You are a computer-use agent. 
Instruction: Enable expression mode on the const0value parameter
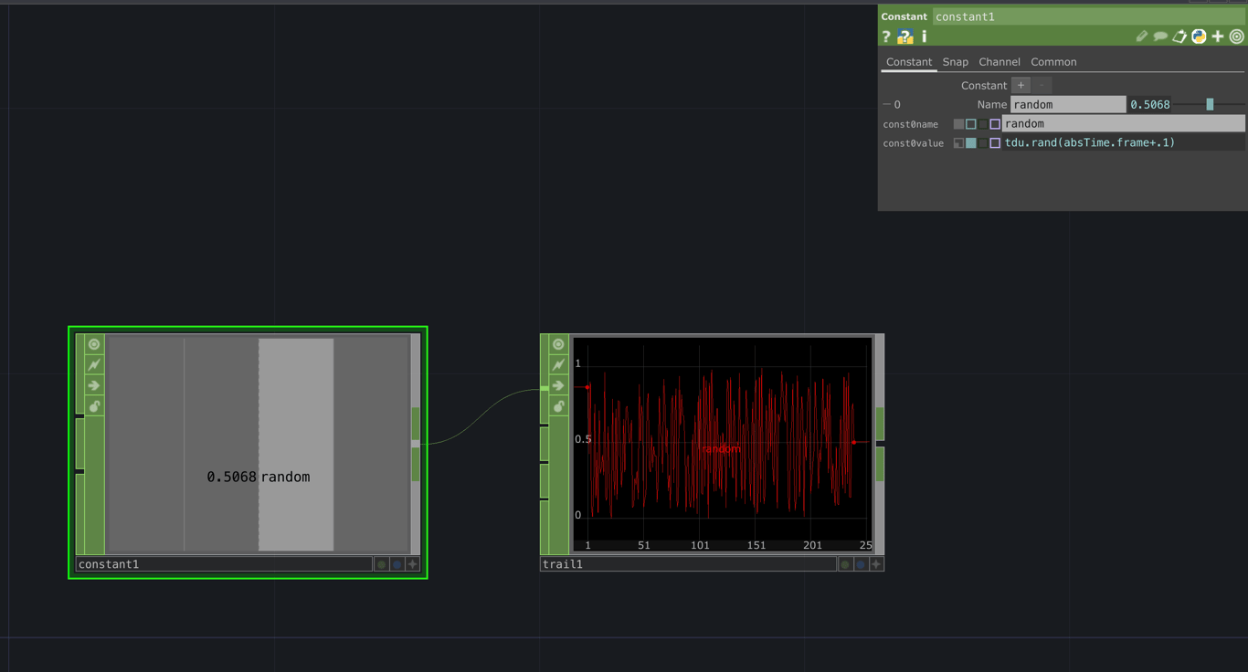point(971,142)
